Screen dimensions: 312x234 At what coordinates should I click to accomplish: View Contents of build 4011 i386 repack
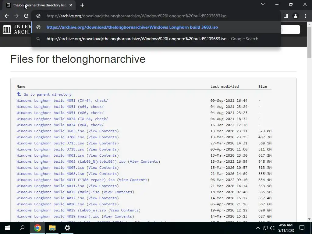tap(133, 180)
